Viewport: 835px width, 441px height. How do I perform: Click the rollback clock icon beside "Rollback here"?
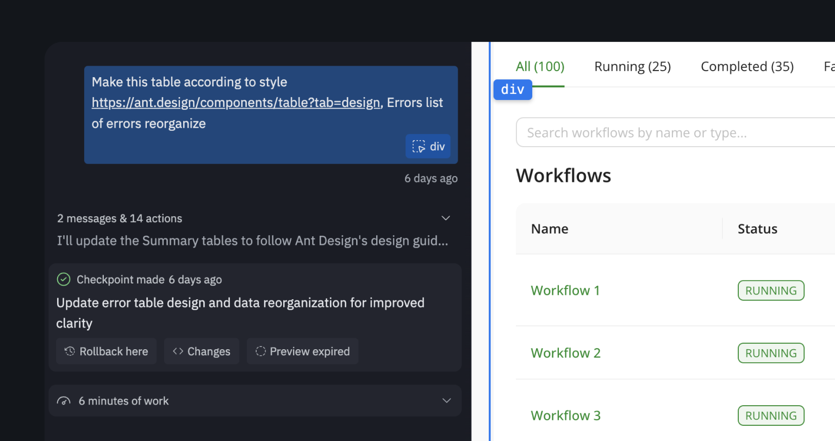69,351
